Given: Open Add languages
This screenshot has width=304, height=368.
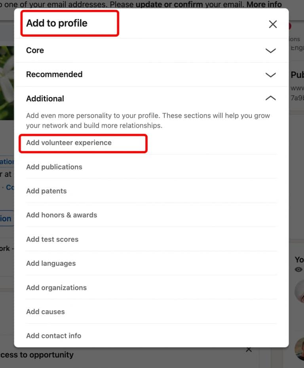Looking at the screenshot, I should (x=50, y=263).
